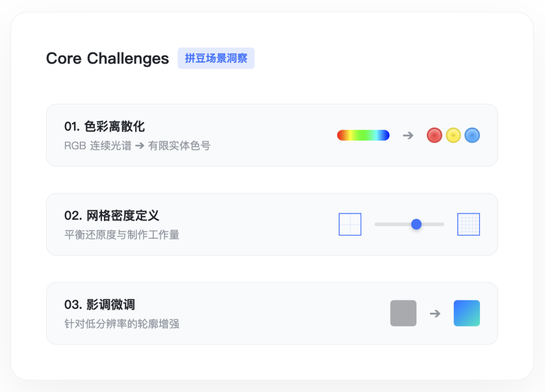The width and height of the screenshot is (545, 392).
Task: Click the 拼豆场景洞察 tag badge
Action: pyautogui.click(x=216, y=58)
